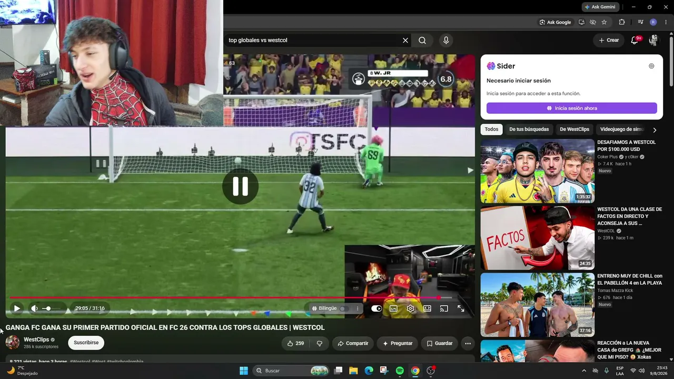The image size is (674, 379).
Task: Open the beach PABELLÓN 4 video thumbnail
Action: click(x=537, y=305)
